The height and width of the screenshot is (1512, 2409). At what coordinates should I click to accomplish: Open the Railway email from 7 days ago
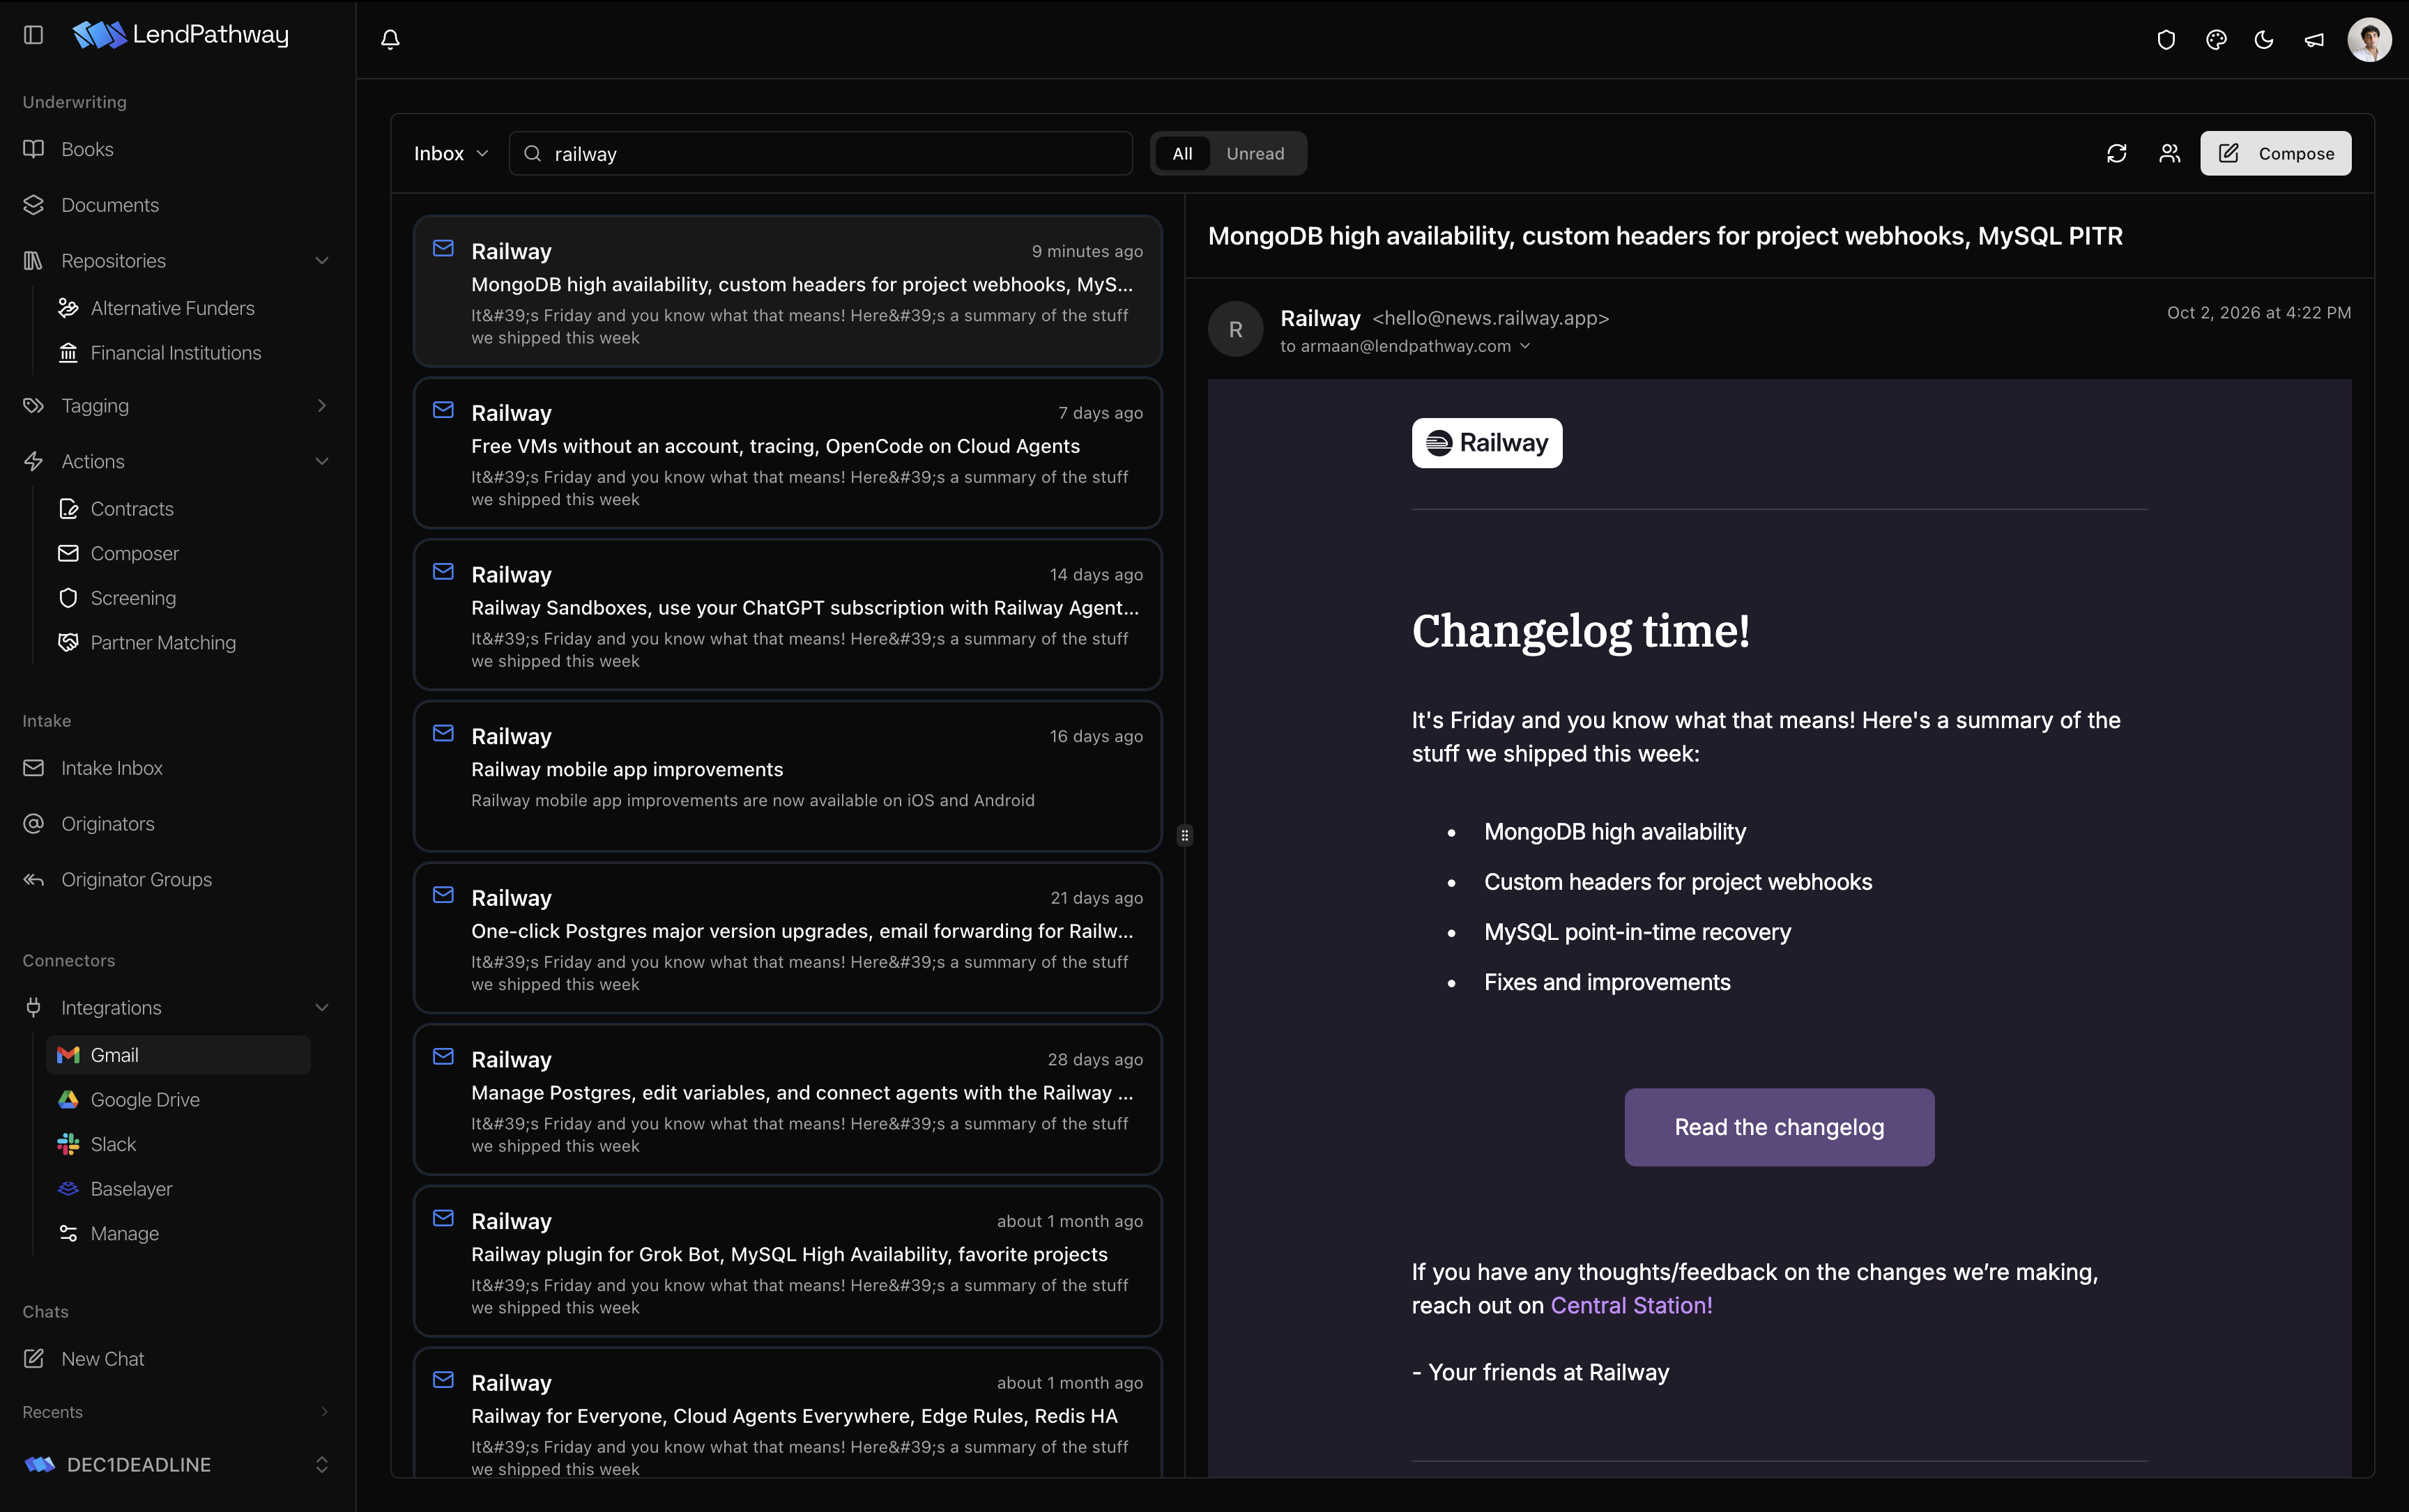point(788,453)
